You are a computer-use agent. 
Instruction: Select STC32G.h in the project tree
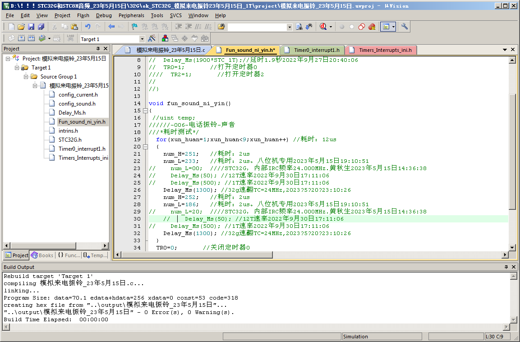click(x=70, y=140)
